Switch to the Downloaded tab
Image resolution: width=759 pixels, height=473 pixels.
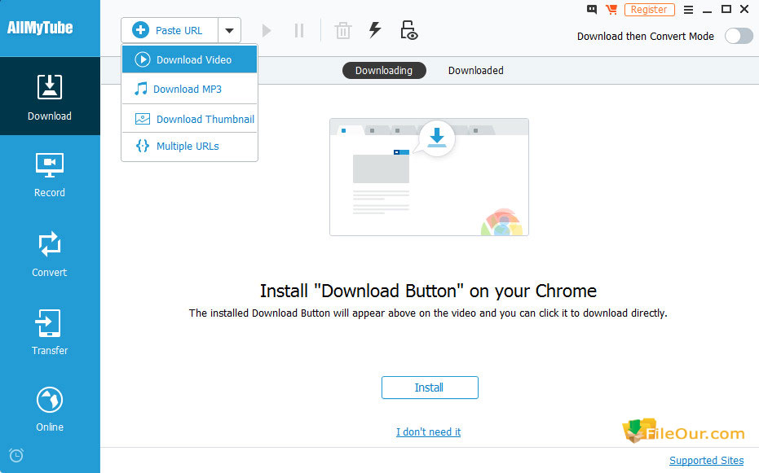coord(476,71)
